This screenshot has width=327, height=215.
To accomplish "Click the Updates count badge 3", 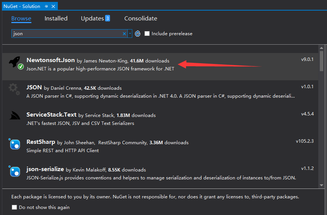I will (x=107, y=19).
